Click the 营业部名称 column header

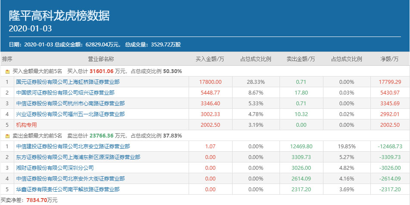(101, 59)
